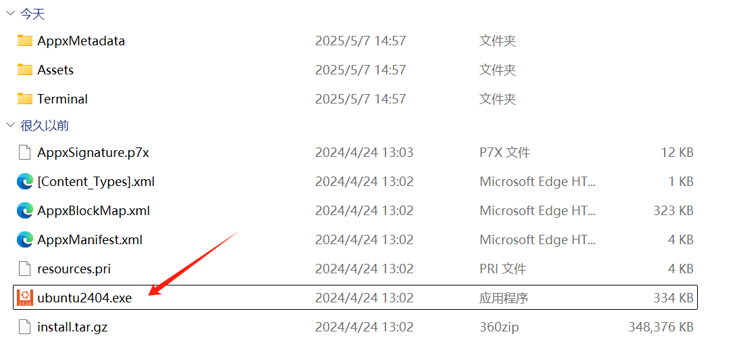The image size is (739, 345).
Task: Click the ubuntu2404.exe orange application icon
Action: pyautogui.click(x=24, y=298)
